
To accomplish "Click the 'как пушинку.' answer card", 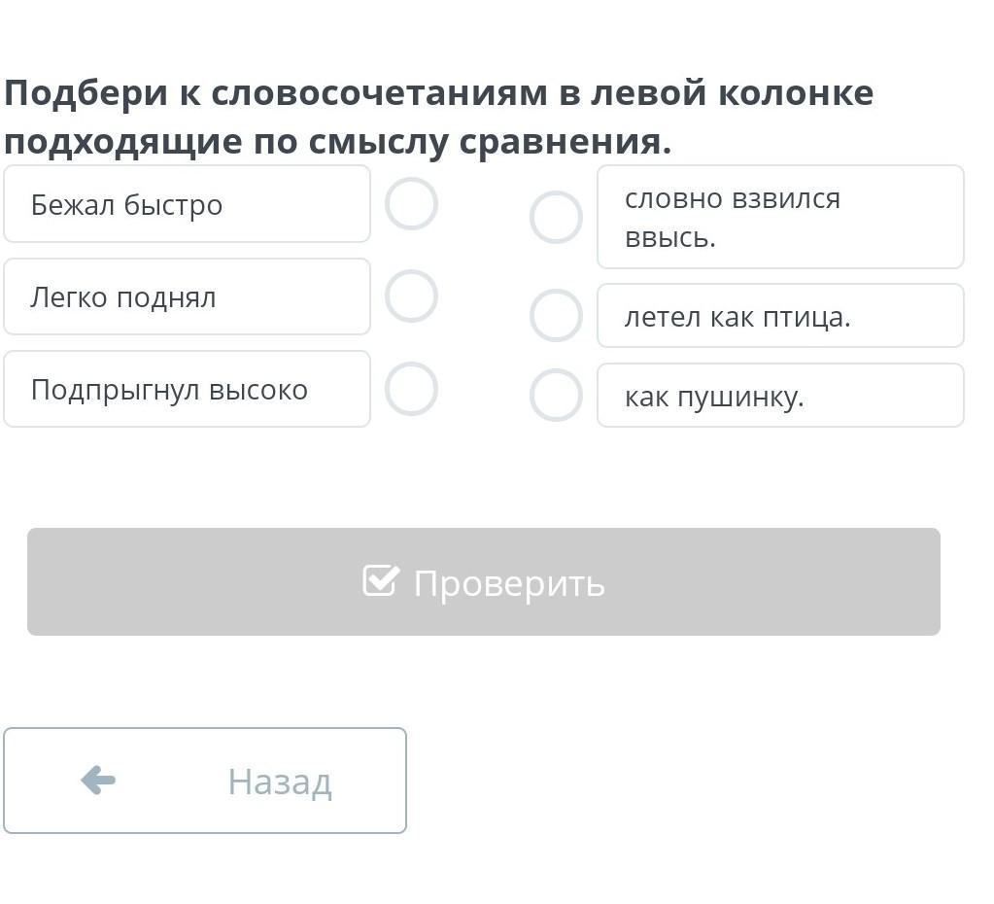I will click(780, 396).
